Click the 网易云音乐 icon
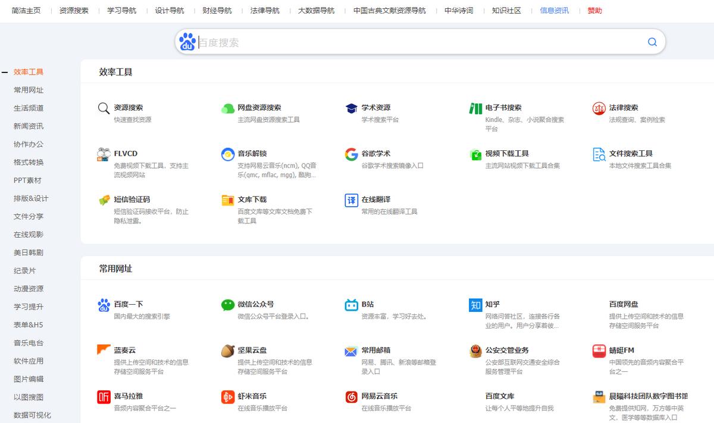 [352, 396]
